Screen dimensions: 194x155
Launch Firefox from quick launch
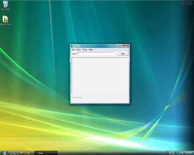pos(25,153)
